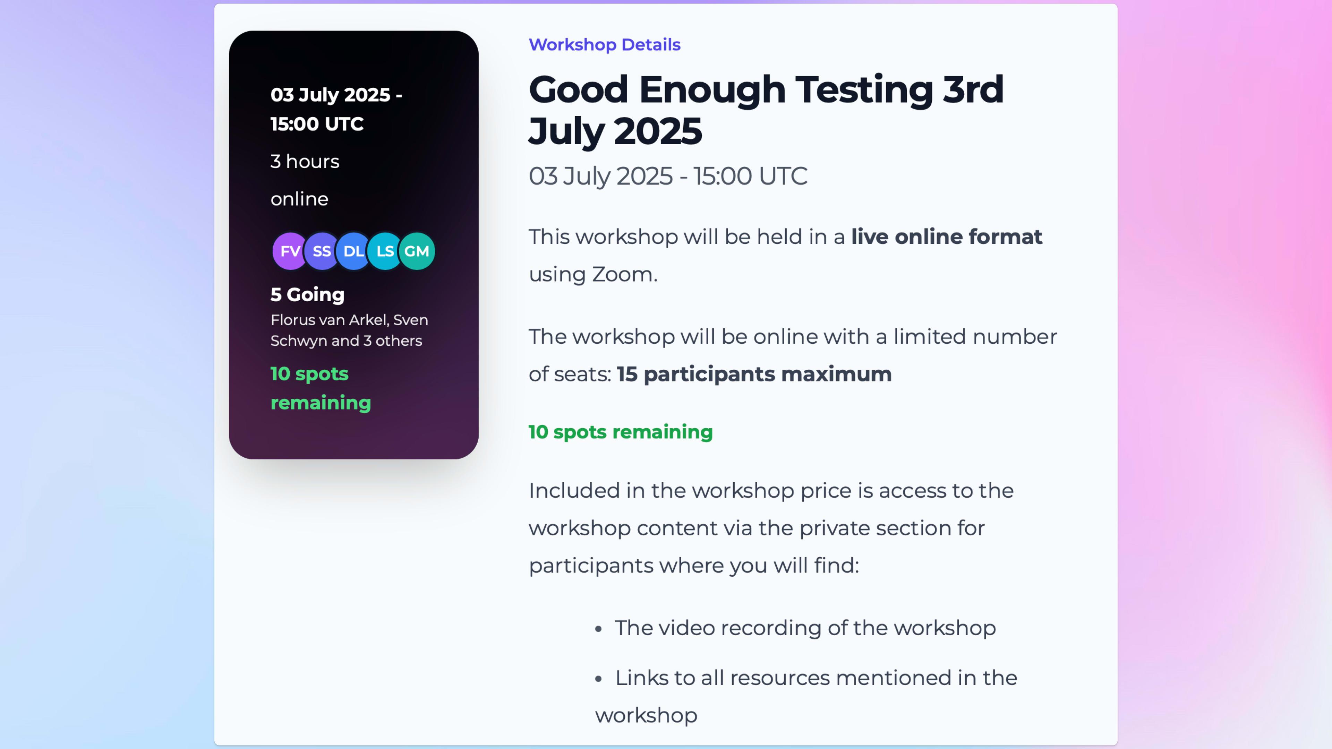This screenshot has width=1332, height=749.
Task: Click the date subtitle under the heading
Action: click(x=667, y=176)
